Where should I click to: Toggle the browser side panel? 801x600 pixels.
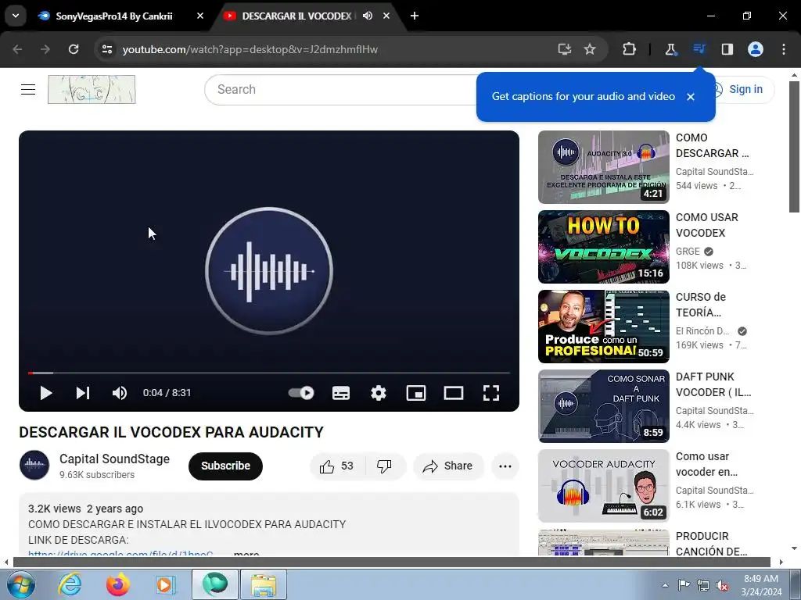(x=727, y=49)
